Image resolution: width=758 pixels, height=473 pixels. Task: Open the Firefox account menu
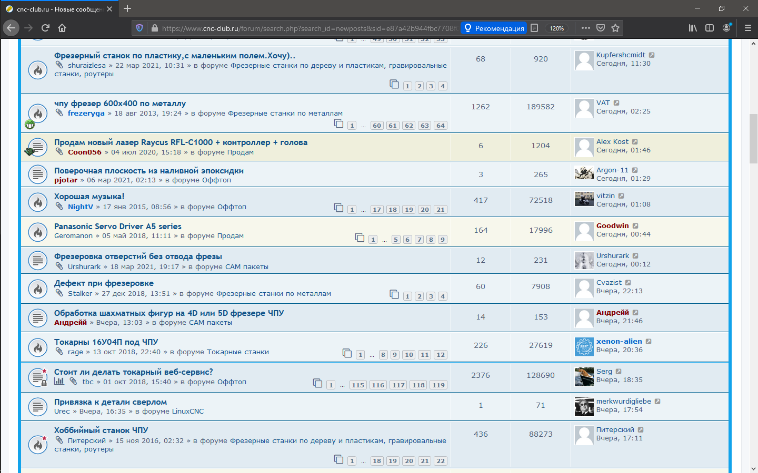coord(726,28)
